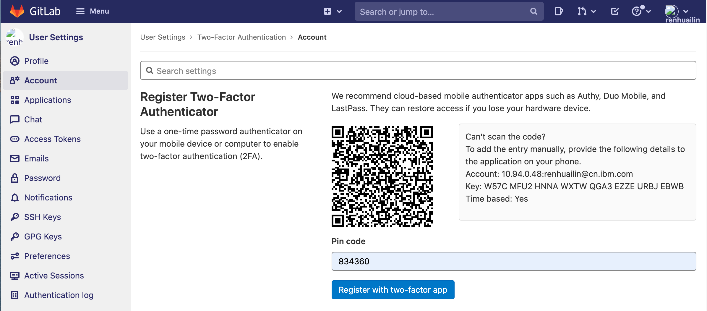Image resolution: width=707 pixels, height=311 pixels.
Task: Open GPG Keys page
Action: pyautogui.click(x=43, y=237)
